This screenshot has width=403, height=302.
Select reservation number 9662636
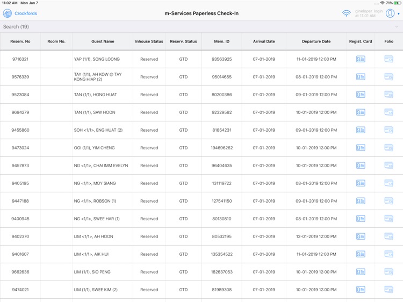click(20, 272)
